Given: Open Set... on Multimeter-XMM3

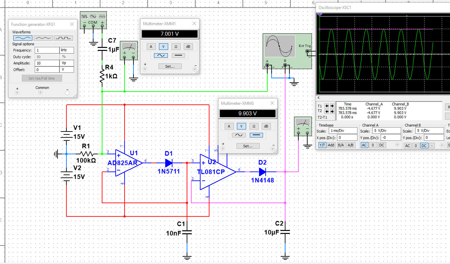Looking at the screenshot, I should [x=248, y=146].
